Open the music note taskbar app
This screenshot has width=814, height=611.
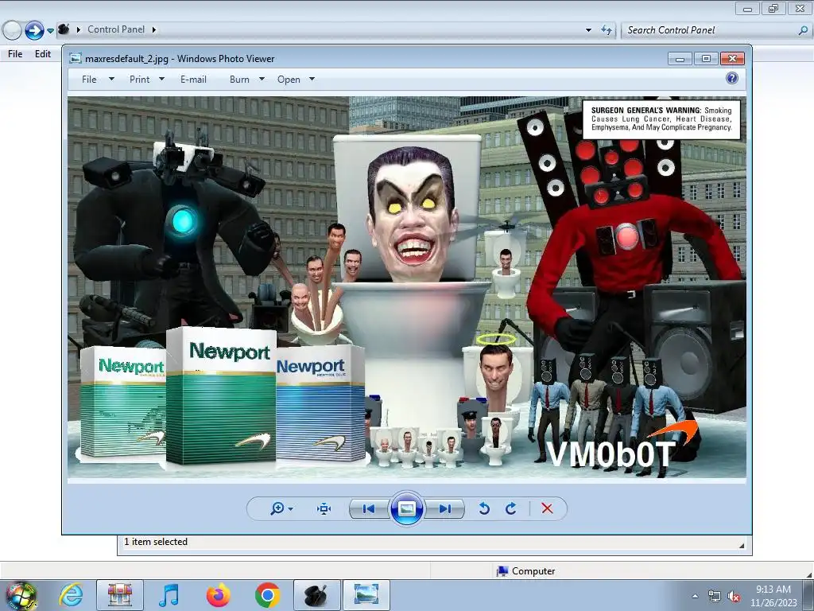tap(169, 595)
